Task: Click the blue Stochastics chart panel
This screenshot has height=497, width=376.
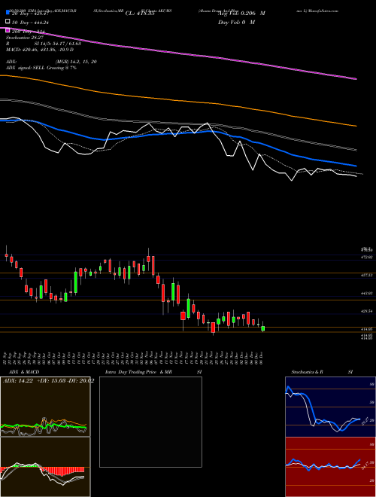Action: [330, 407]
